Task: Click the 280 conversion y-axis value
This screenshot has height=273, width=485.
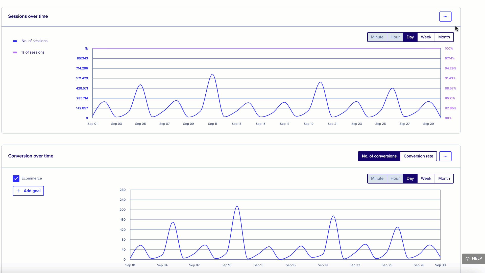Action: (x=123, y=190)
